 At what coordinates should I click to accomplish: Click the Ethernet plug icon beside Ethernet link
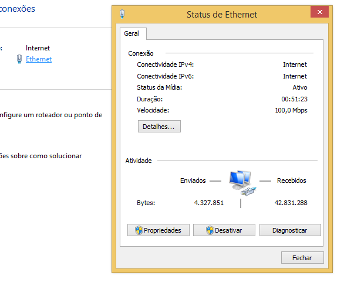coord(19,59)
